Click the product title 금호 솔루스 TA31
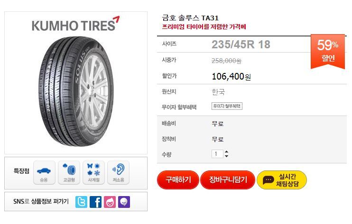 click(x=190, y=18)
